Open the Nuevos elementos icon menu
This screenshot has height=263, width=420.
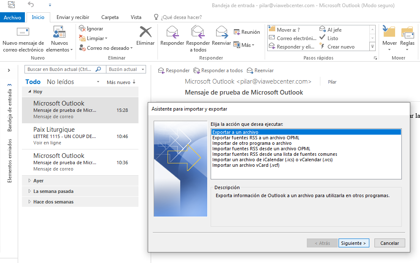(59, 32)
